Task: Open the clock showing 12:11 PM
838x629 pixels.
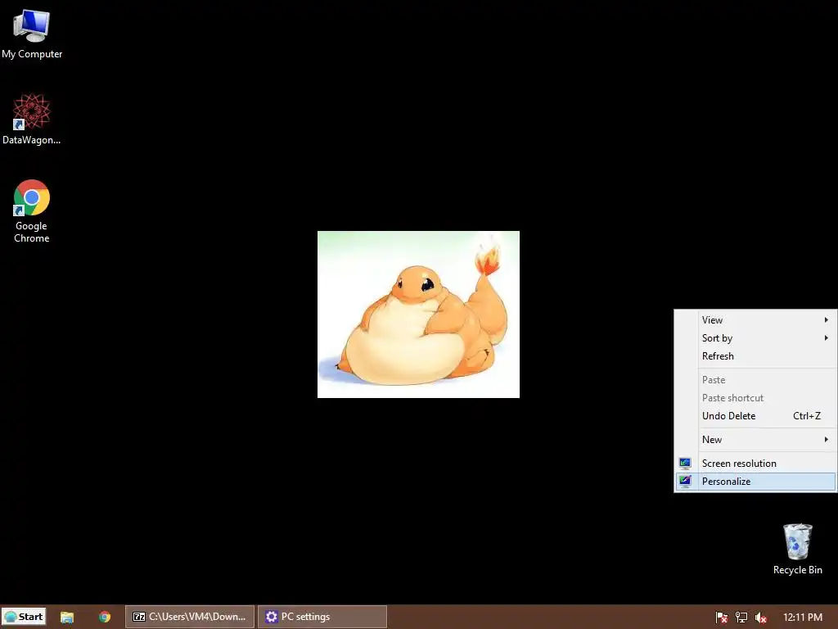Action: coord(802,618)
